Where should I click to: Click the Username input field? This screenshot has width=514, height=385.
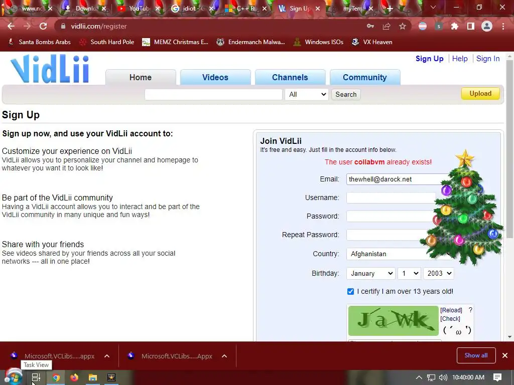click(x=391, y=198)
